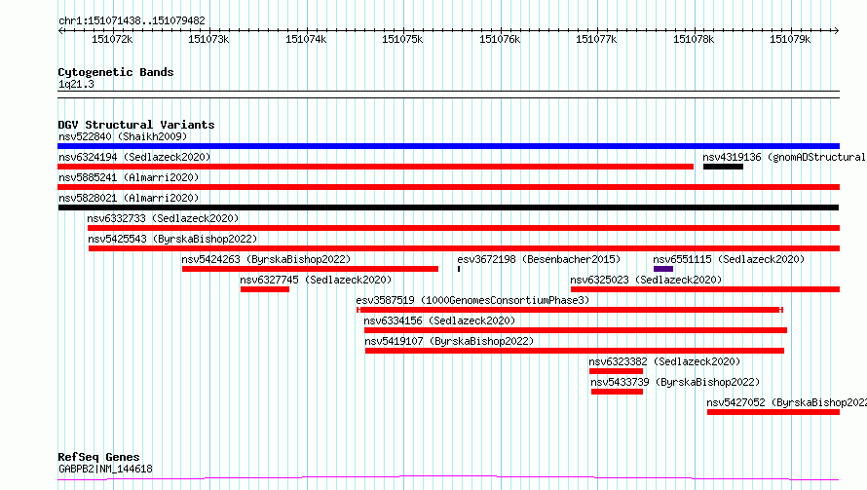867x490 pixels.
Task: Open esv3672198 (Besenbacher2015) variant label
Action: [x=539, y=259]
